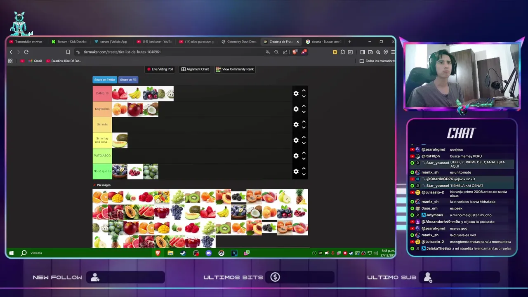This screenshot has height=297, width=528.
Task: Go back to the previous page
Action: click(x=11, y=52)
